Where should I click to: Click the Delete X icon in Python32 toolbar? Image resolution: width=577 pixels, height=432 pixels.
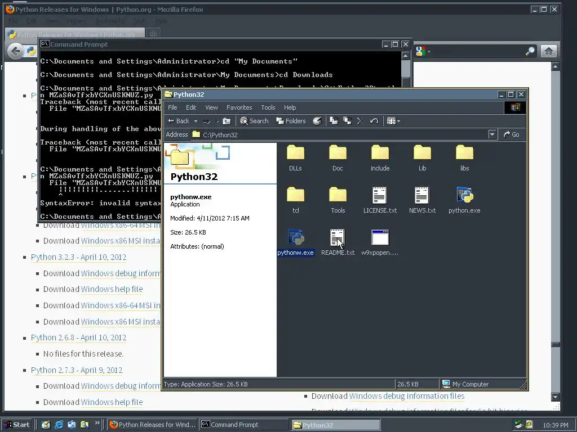[361, 121]
